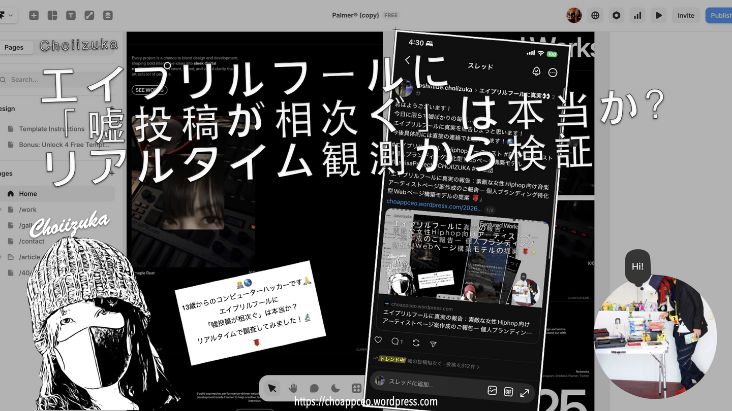Expand the /work page folder
Screen dimensions: 732x411
pyautogui.click(x=2, y=210)
